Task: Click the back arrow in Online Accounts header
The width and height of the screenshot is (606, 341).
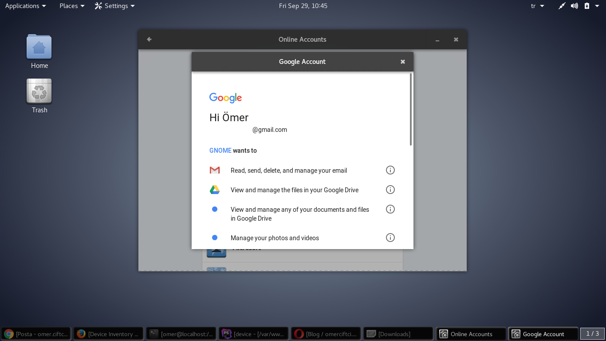Action: click(x=149, y=40)
